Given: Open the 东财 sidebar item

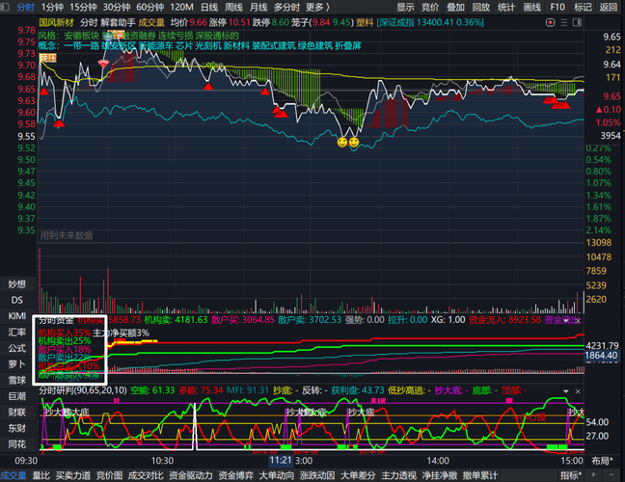Looking at the screenshot, I should (17, 428).
